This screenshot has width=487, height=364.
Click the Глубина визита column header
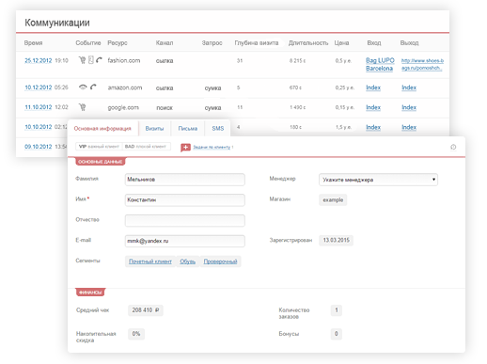click(x=257, y=43)
